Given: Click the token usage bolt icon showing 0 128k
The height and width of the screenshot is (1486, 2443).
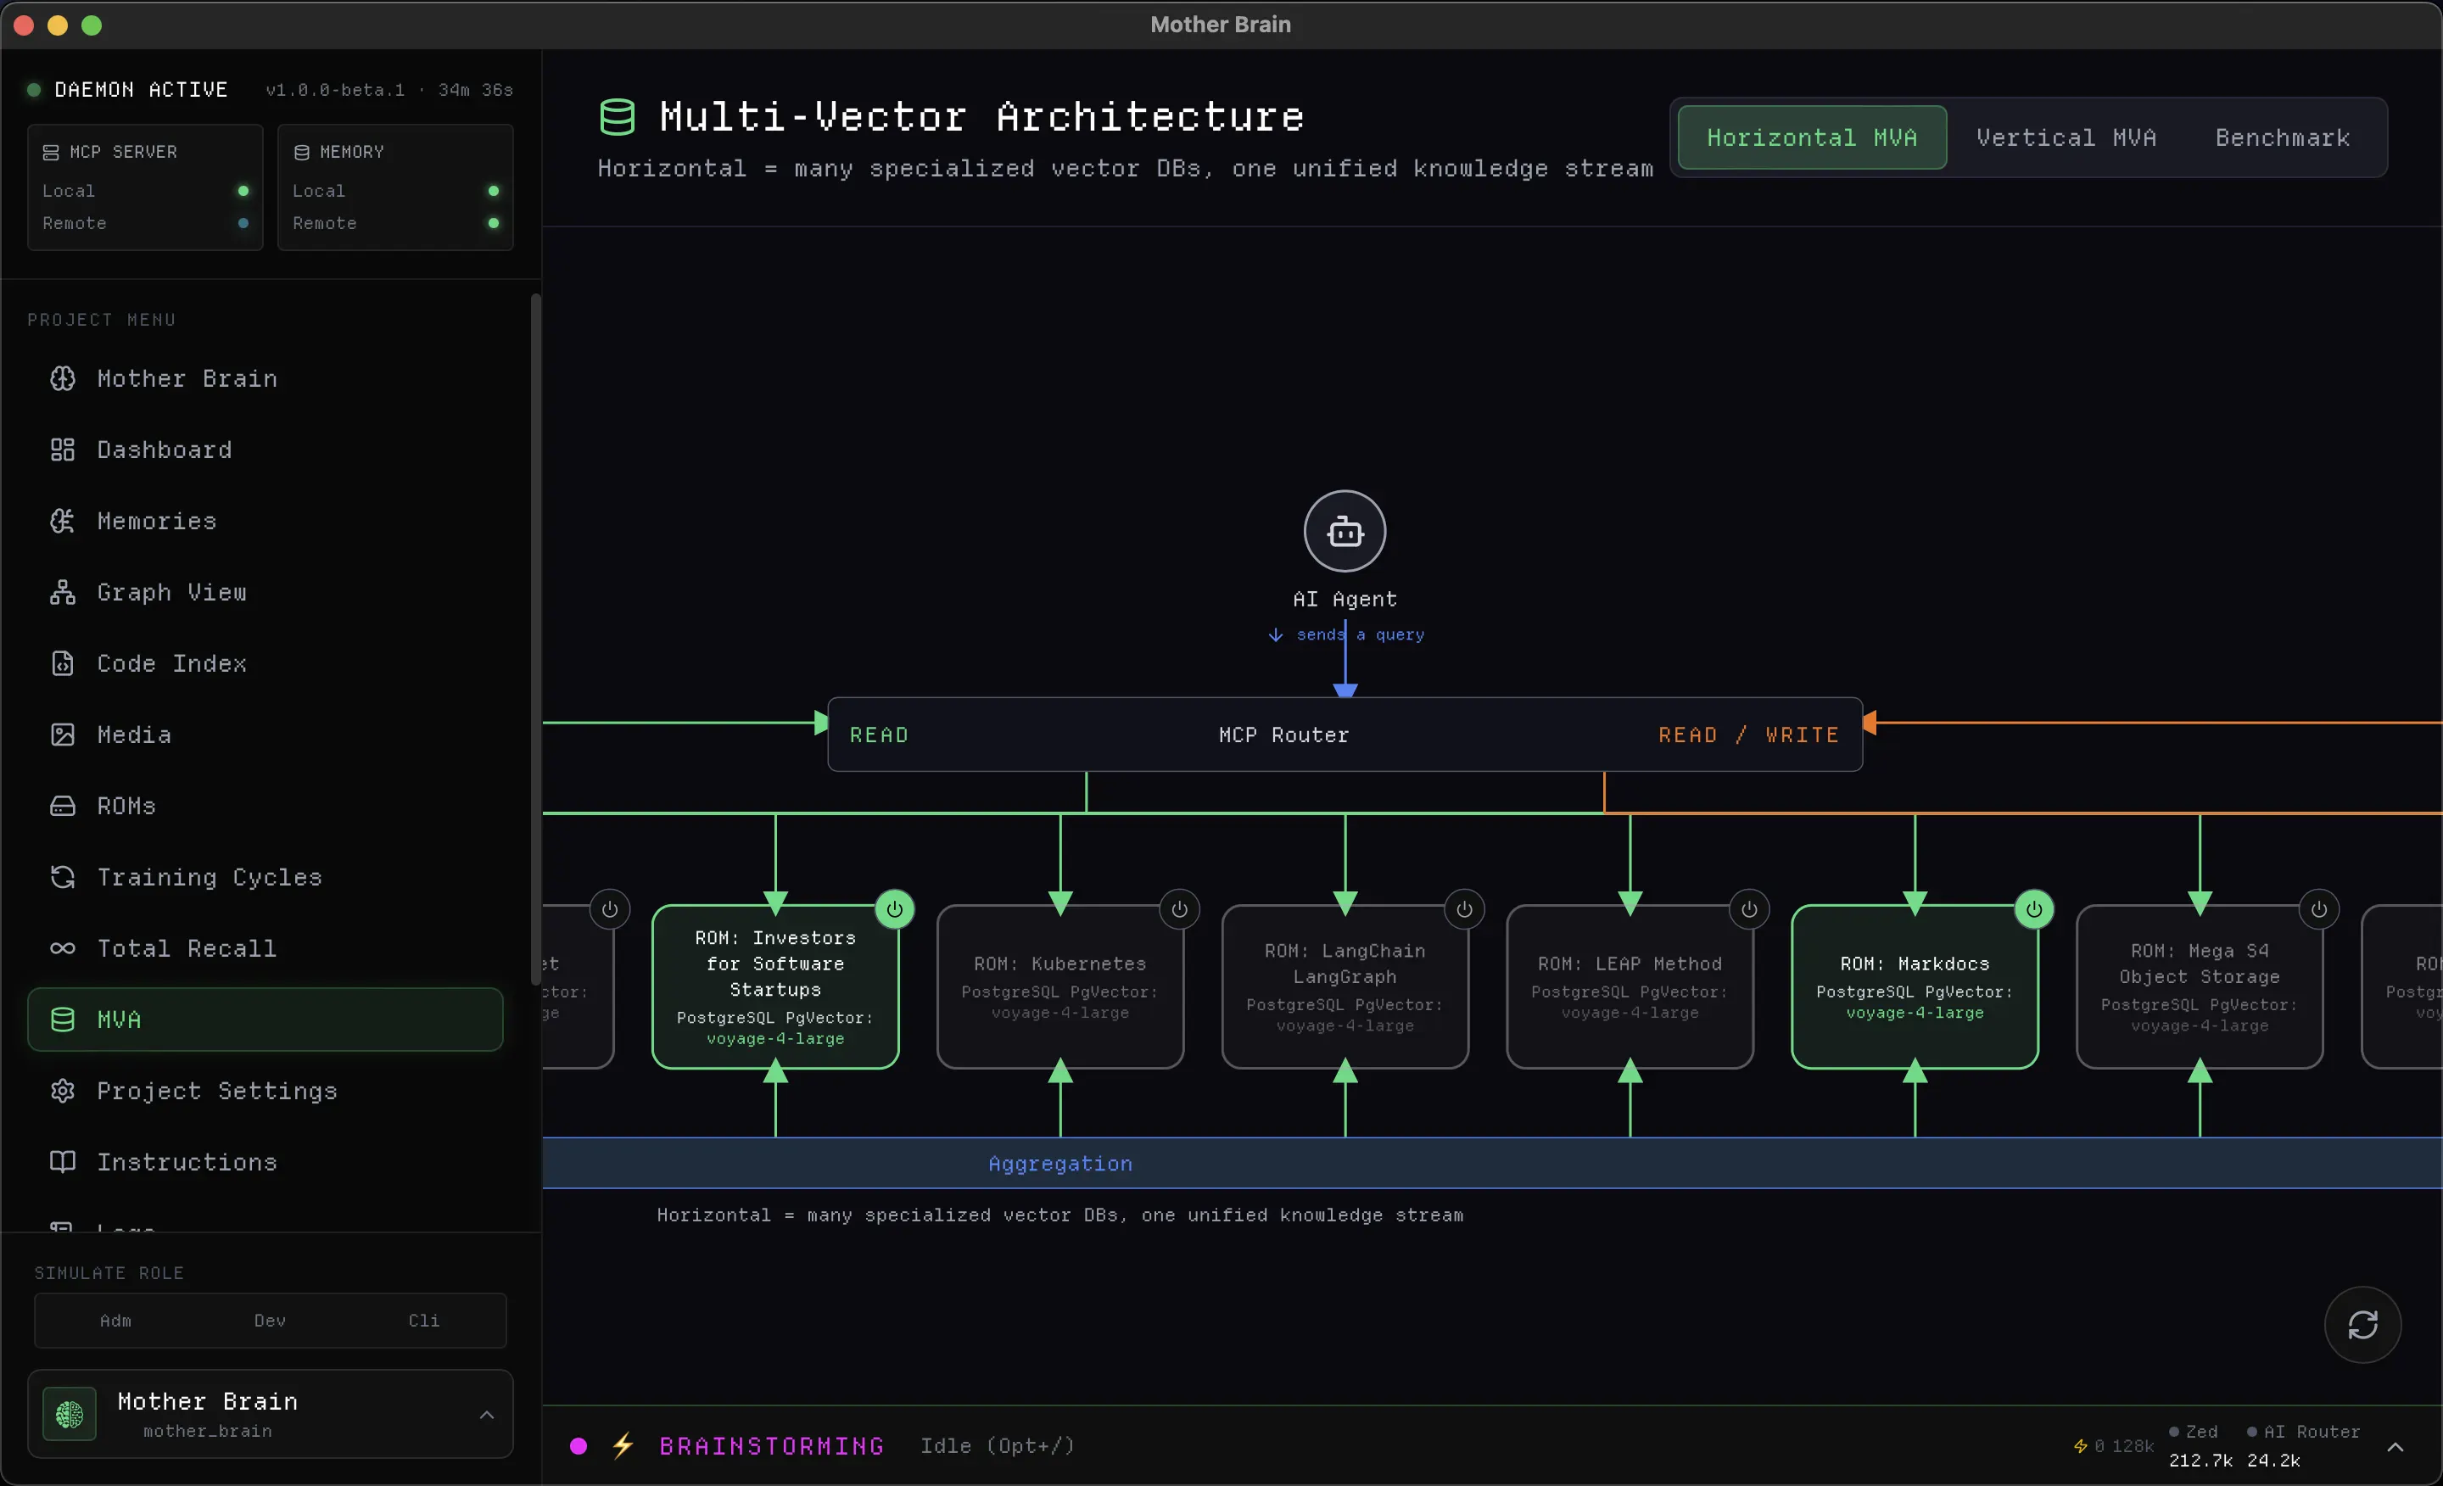Looking at the screenshot, I should click(2080, 1446).
